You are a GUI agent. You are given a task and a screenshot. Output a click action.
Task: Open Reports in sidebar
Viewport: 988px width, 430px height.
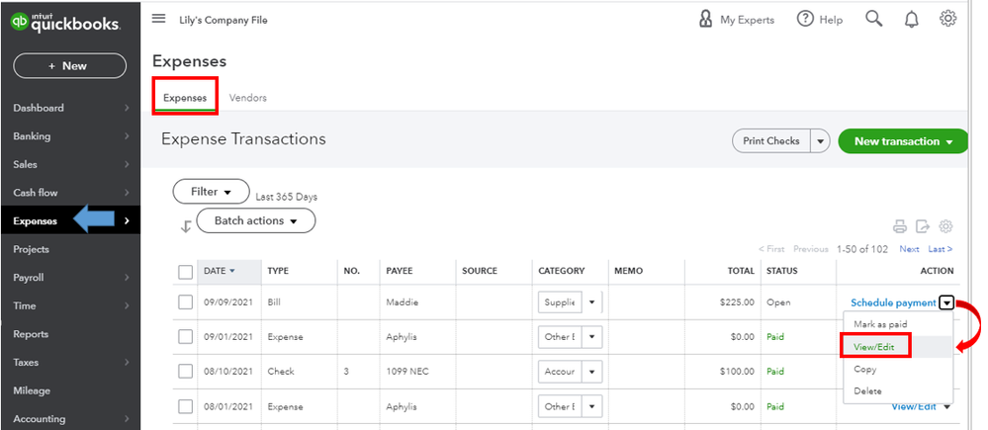coord(70,334)
